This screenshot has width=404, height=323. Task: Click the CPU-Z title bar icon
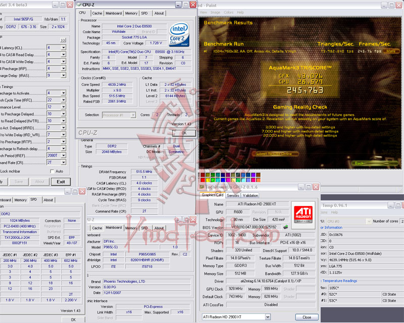click(x=79, y=5)
